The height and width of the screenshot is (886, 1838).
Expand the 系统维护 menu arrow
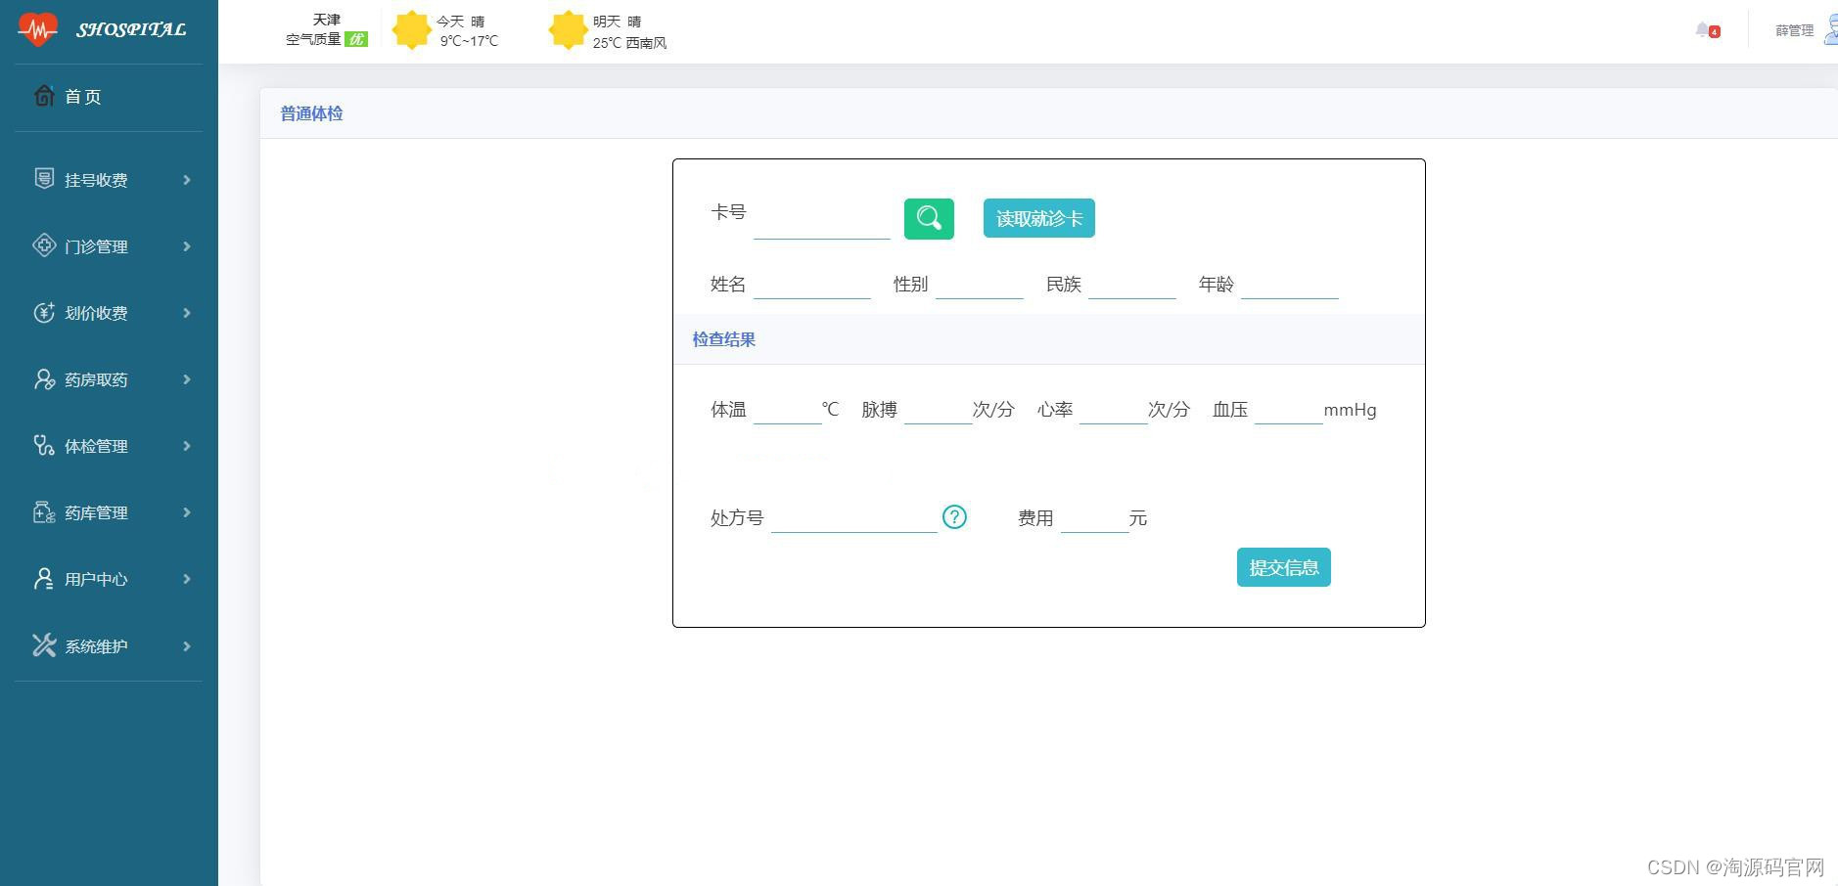187,646
